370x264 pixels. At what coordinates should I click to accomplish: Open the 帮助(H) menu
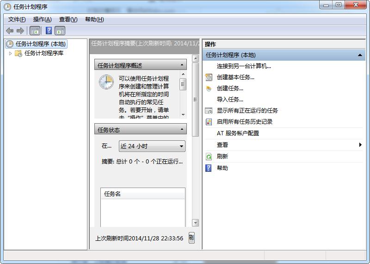[x=94, y=19]
